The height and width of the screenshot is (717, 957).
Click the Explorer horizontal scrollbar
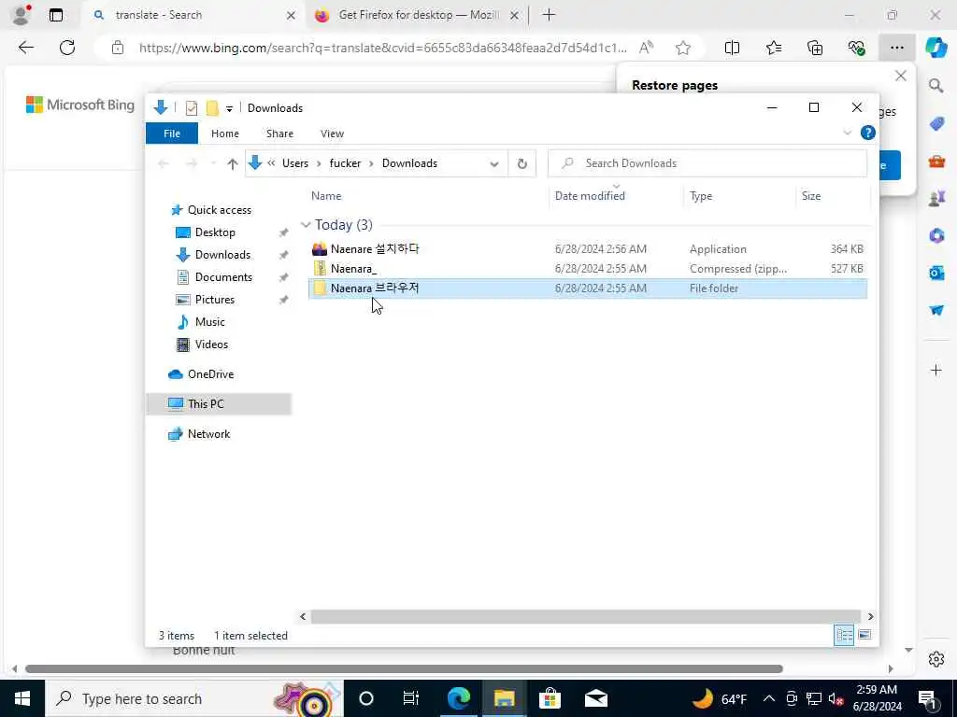pos(585,616)
